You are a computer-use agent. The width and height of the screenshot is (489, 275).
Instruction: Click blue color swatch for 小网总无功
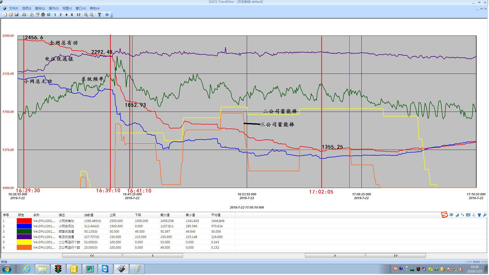[x=24, y=226]
